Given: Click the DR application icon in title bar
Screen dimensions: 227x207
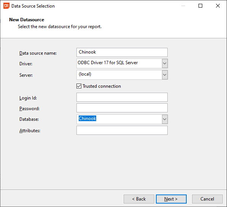Looking at the screenshot, I should click(6, 6).
